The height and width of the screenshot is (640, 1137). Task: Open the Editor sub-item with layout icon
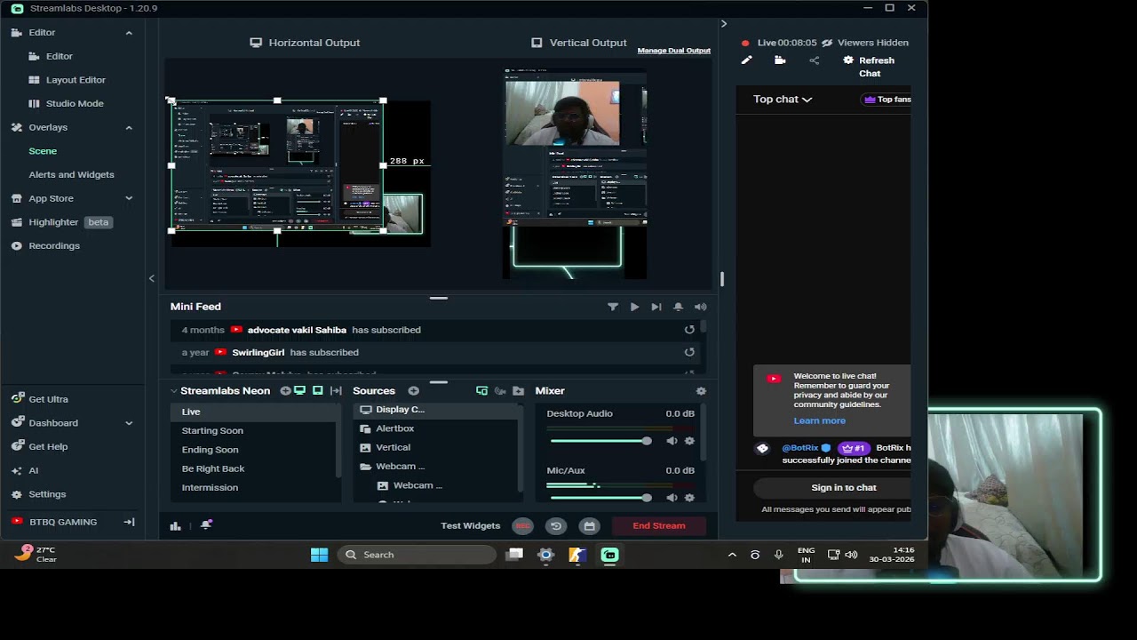[60, 56]
